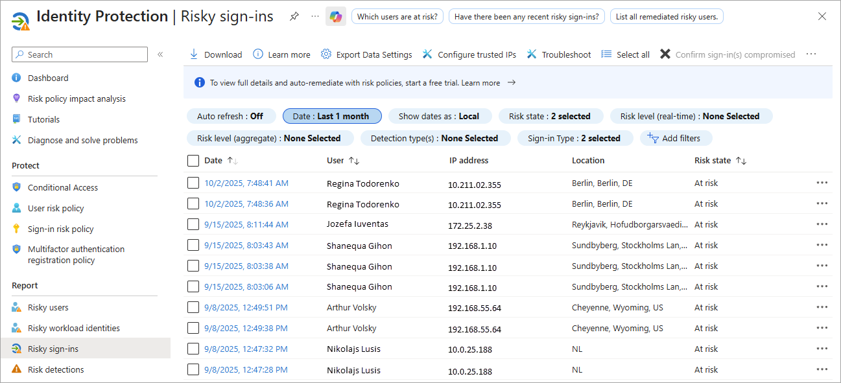Screen dimensions: 841x383
Task: Go to Conditional Access in sidebar
Action: click(x=63, y=187)
